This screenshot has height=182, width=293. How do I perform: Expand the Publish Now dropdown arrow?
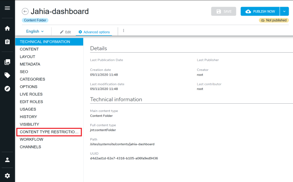click(x=284, y=11)
